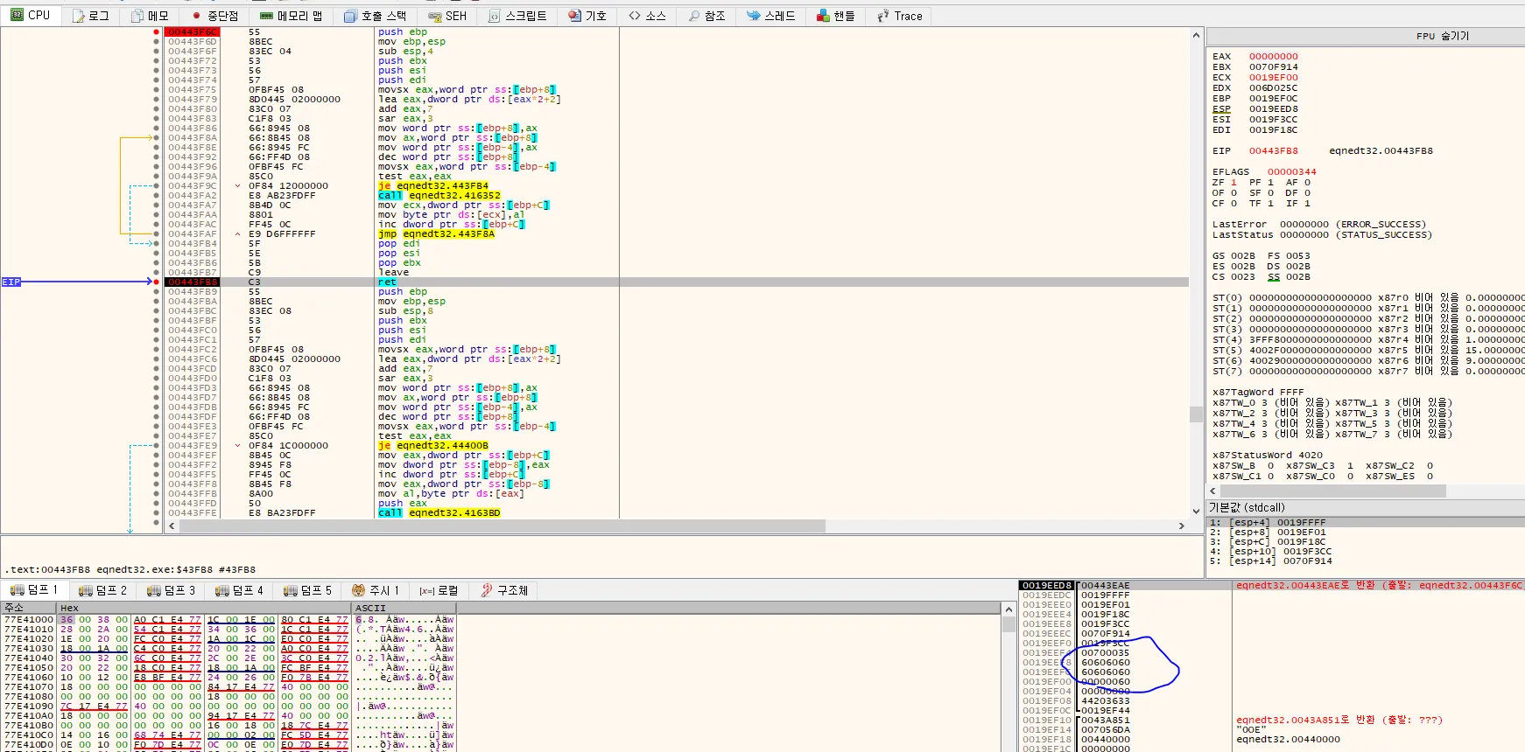The height and width of the screenshot is (752, 1525).
Task: Click the 핸들 handles icon
Action: pyautogui.click(x=823, y=16)
